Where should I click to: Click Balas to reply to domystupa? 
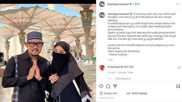pyautogui.click(x=131, y=72)
